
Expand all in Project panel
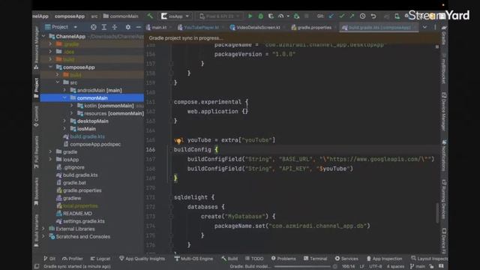[104, 27]
